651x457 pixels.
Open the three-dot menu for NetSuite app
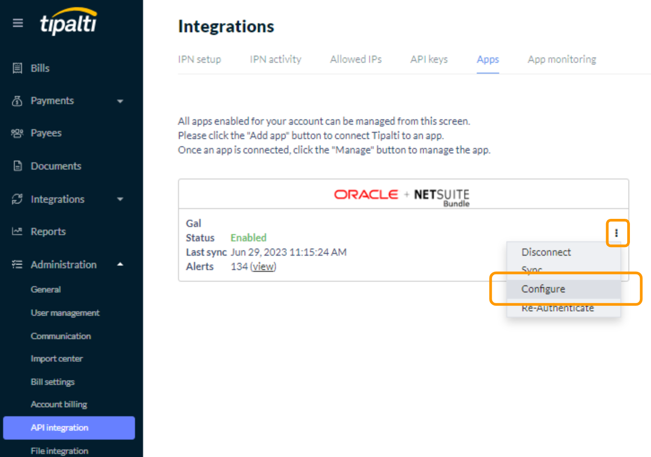(616, 233)
